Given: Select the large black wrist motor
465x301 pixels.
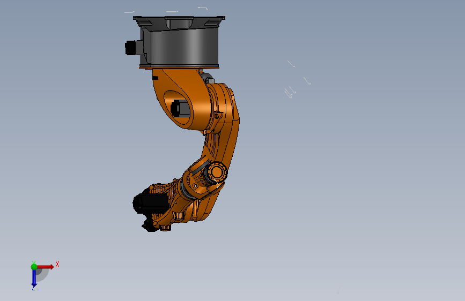Looking at the screenshot, I should coord(151,202).
